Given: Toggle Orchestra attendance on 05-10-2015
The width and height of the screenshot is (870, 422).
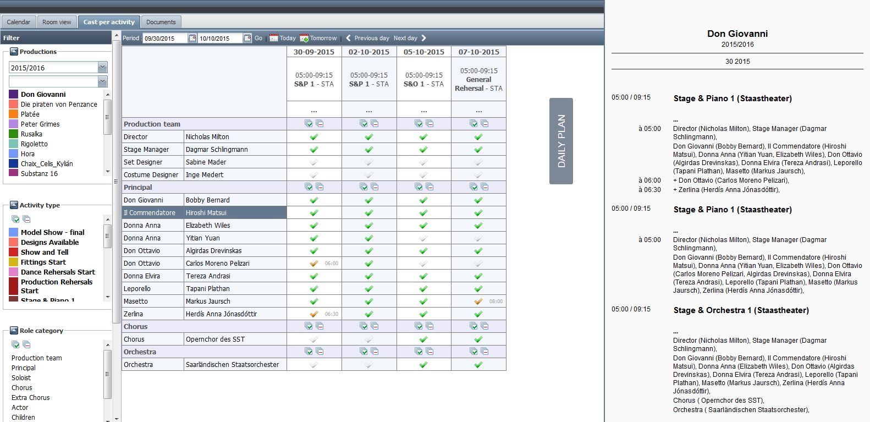Looking at the screenshot, I should tap(423, 365).
